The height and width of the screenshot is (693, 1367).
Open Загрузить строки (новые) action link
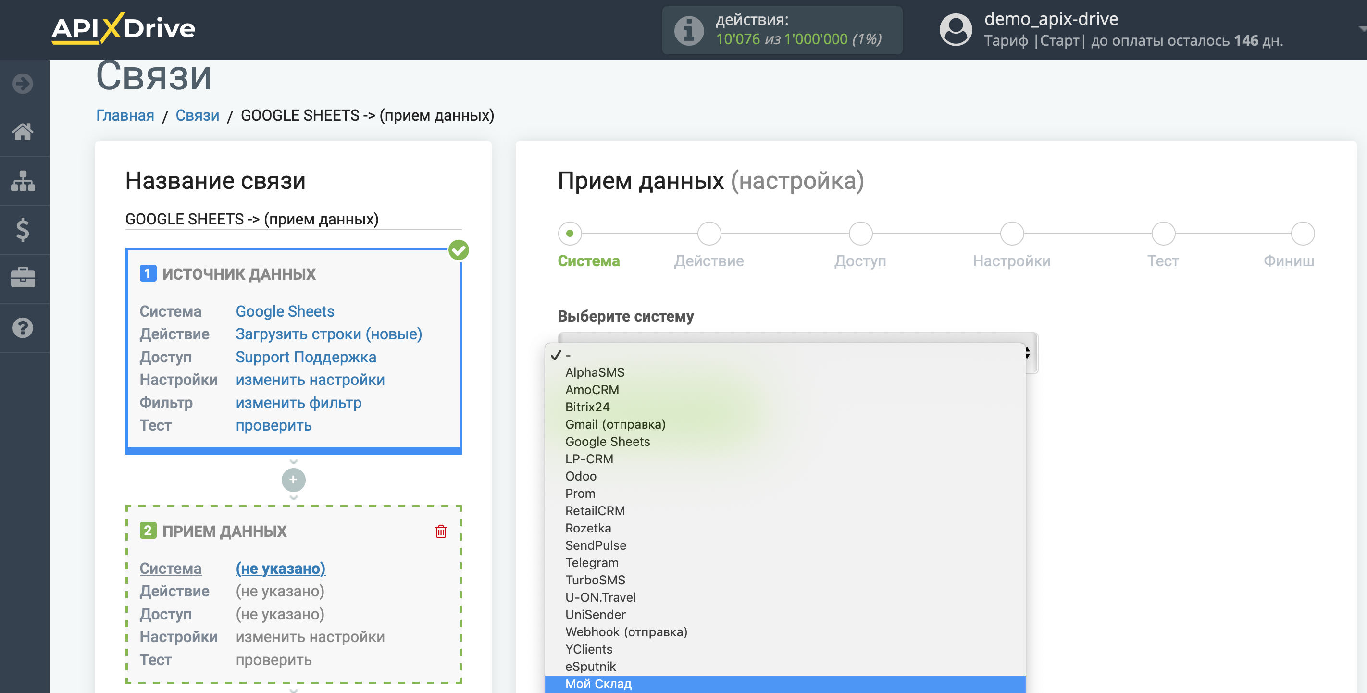pyautogui.click(x=329, y=334)
